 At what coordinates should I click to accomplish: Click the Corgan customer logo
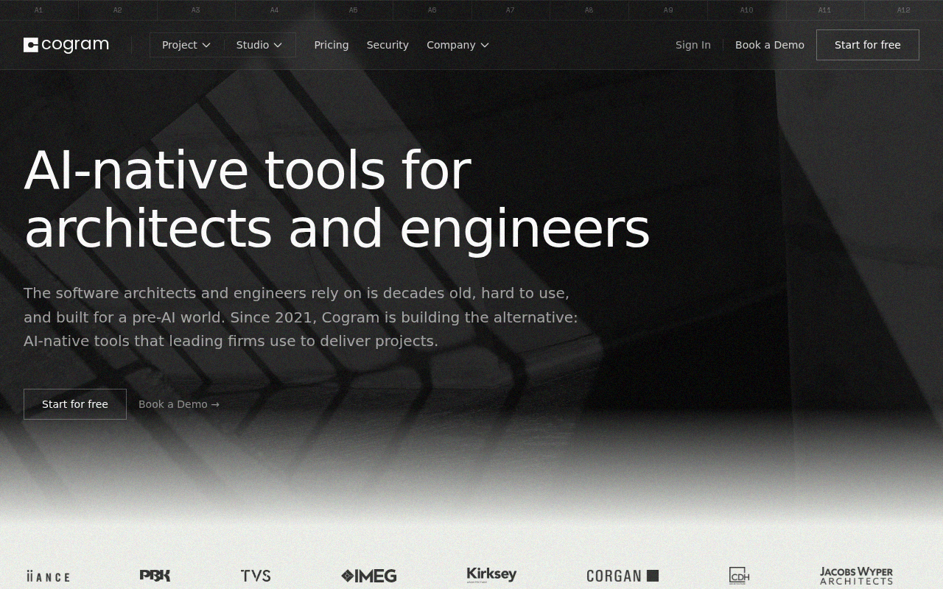(623, 576)
